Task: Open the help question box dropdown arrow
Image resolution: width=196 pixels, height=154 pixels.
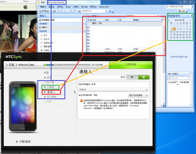Action: click(x=192, y=7)
